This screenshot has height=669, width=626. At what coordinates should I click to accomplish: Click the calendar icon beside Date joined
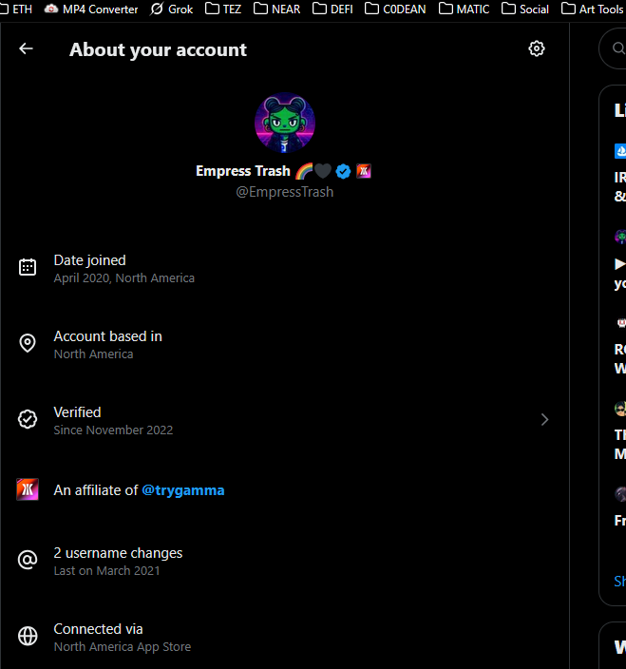[x=28, y=267]
